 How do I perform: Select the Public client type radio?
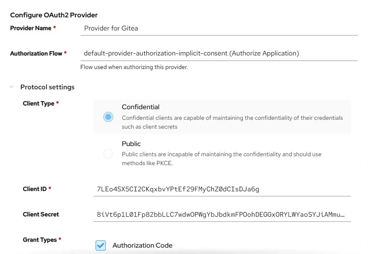tap(108, 154)
